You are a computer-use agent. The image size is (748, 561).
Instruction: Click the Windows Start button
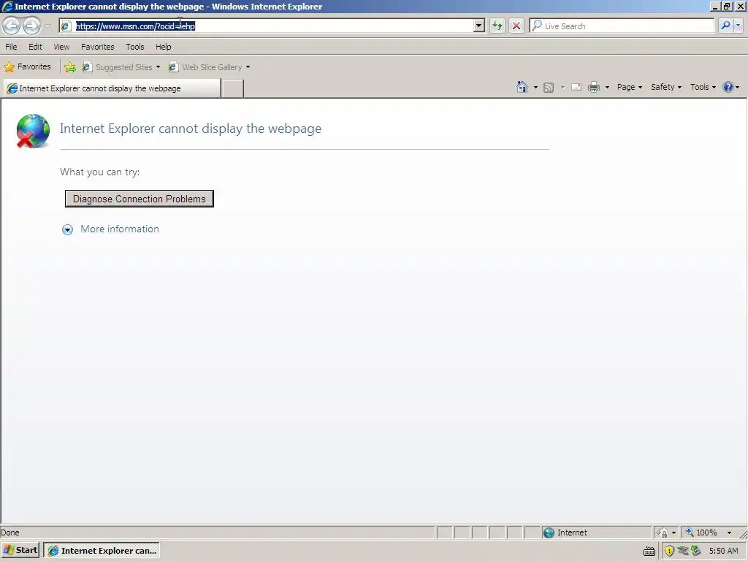[20, 551]
